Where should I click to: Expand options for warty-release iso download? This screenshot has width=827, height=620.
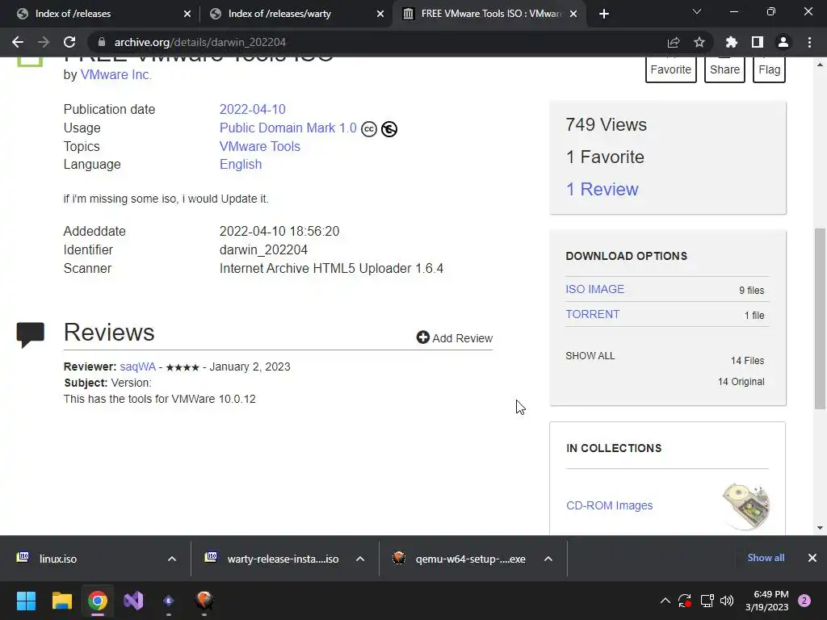(360, 559)
